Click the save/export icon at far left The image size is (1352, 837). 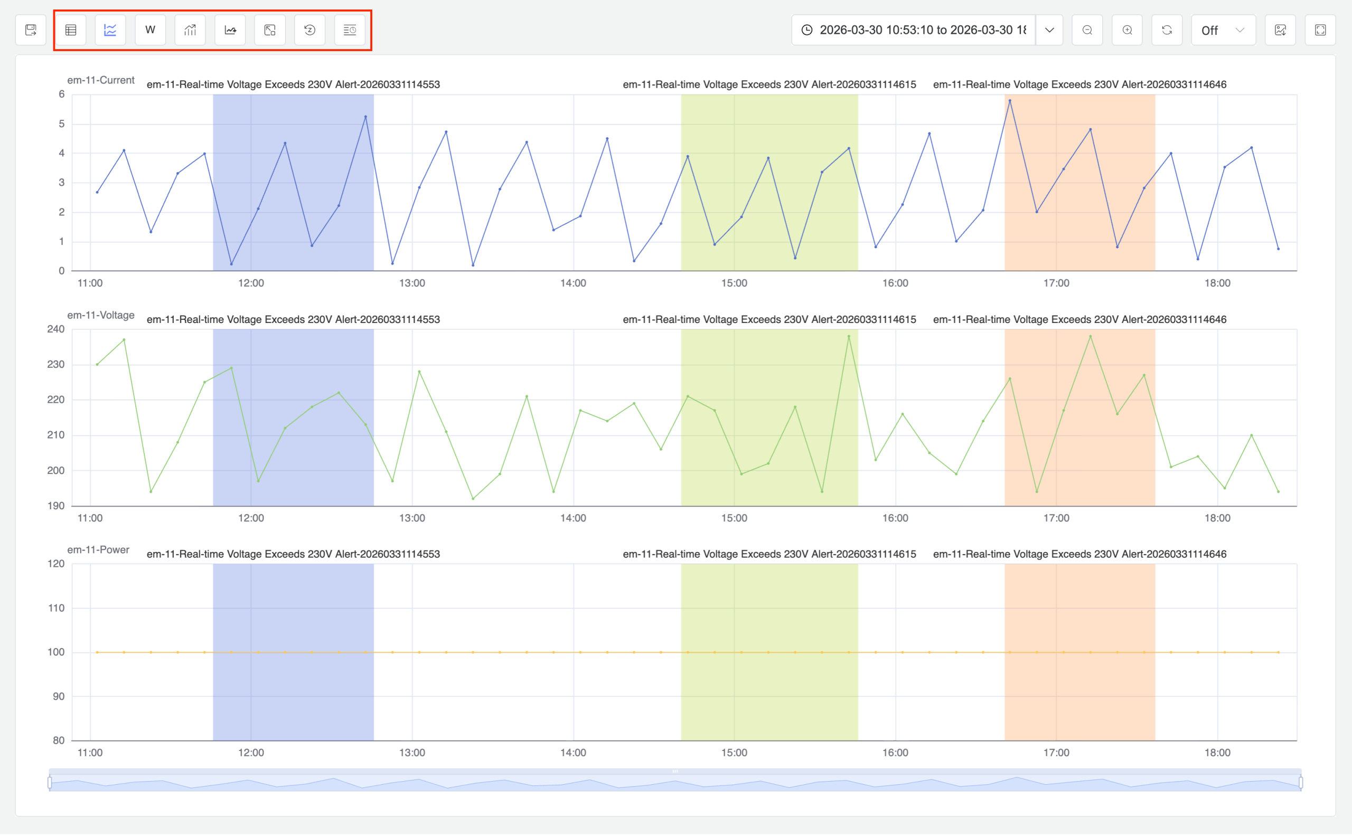[31, 30]
